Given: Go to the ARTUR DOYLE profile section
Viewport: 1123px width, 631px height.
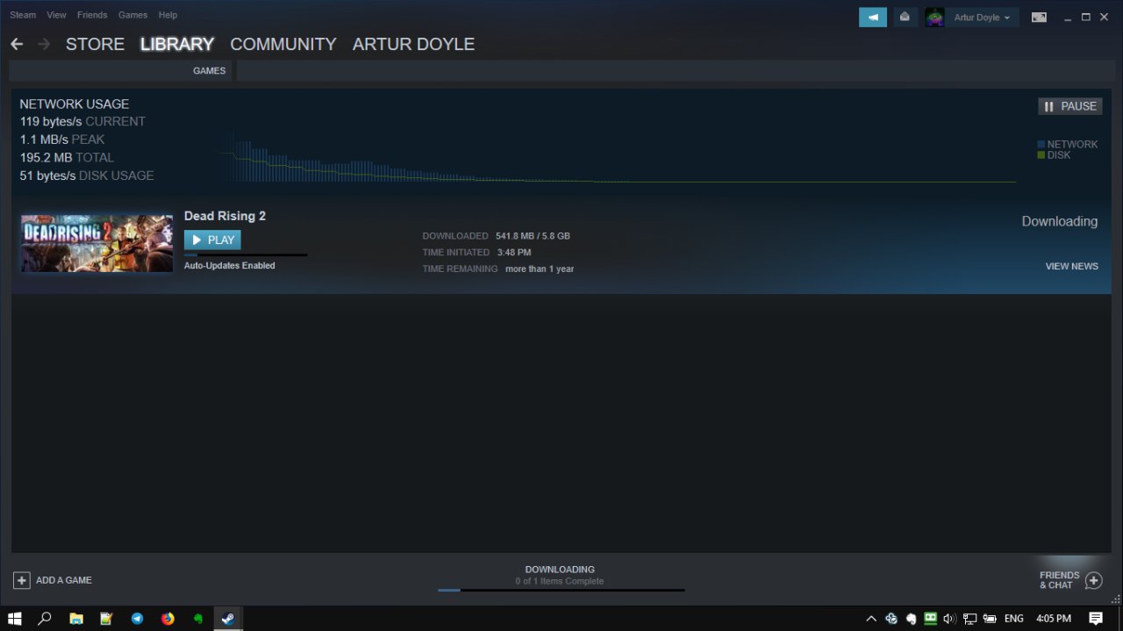Looking at the screenshot, I should 413,44.
